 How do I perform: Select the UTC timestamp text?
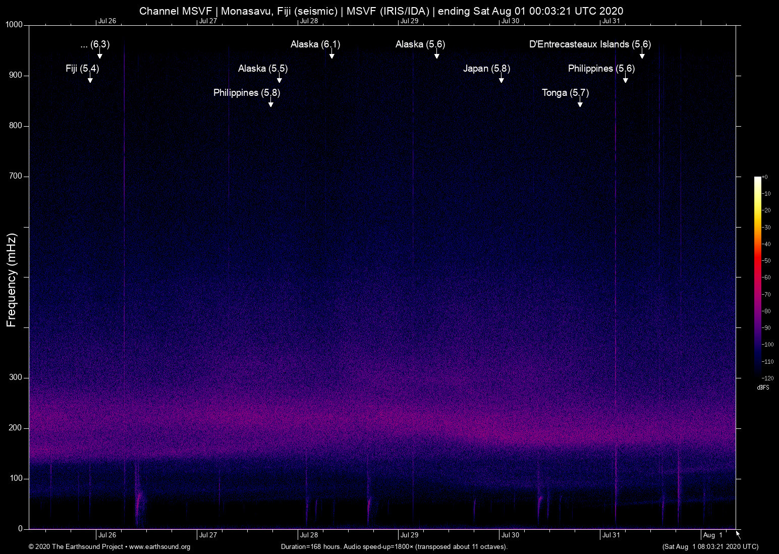710,547
